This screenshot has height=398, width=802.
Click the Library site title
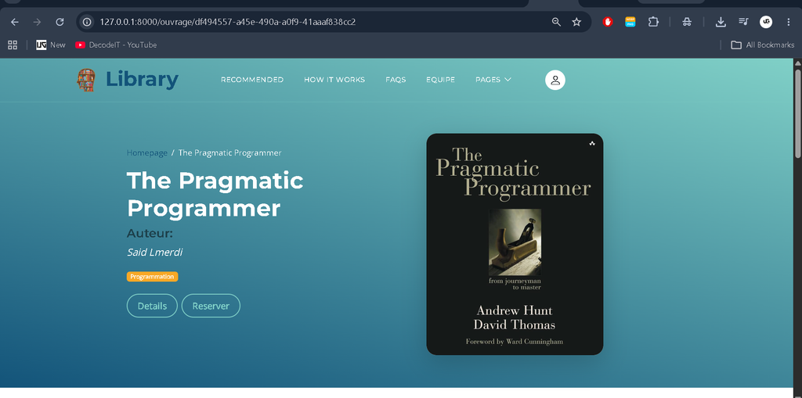(142, 80)
